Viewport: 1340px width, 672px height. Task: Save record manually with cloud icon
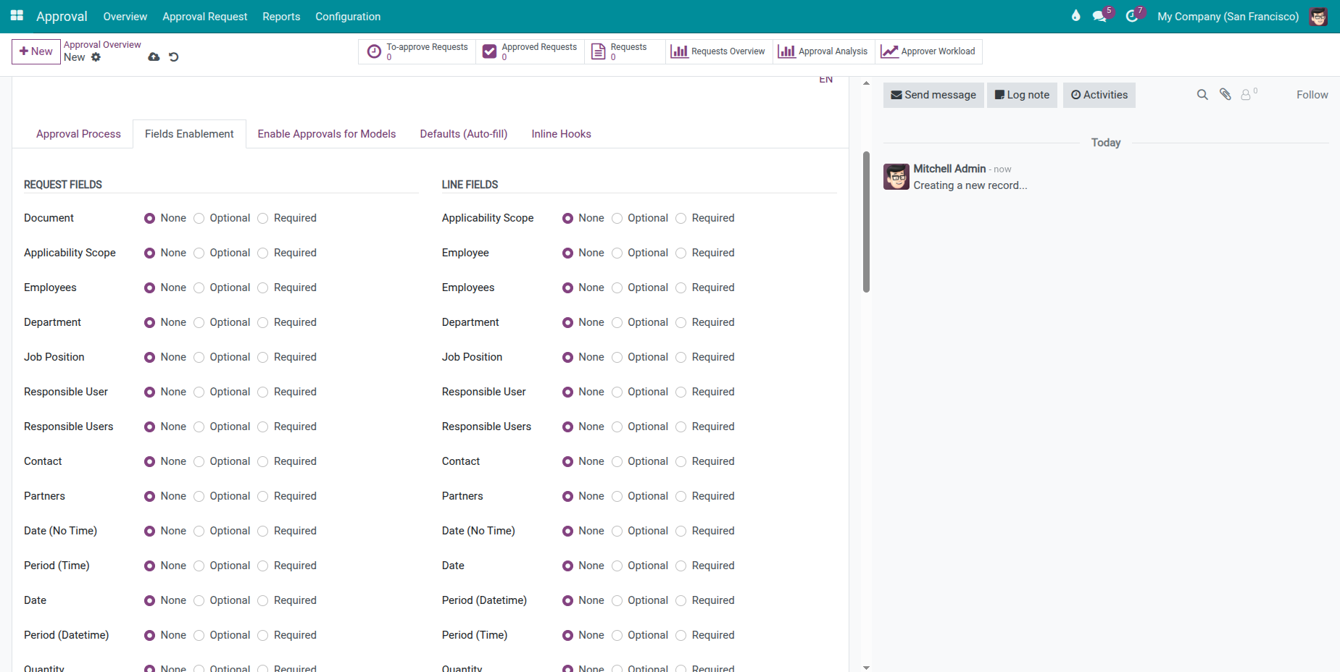154,57
